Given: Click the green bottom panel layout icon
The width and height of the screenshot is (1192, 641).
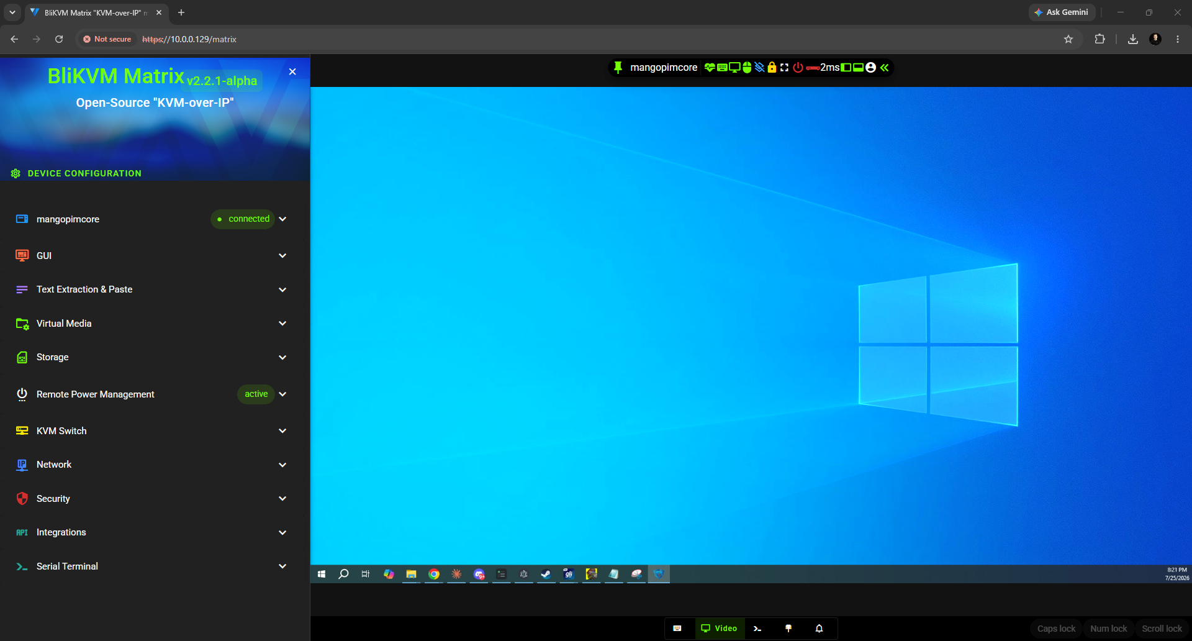Looking at the screenshot, I should tap(859, 67).
